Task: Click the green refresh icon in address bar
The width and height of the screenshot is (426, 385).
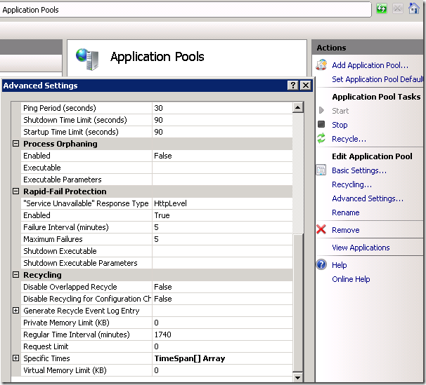Action: (x=382, y=9)
